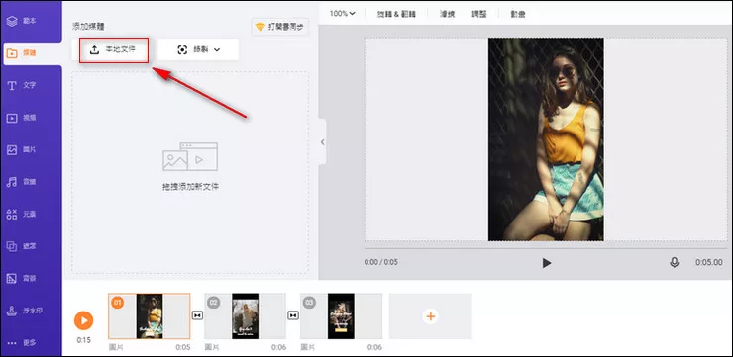Open the Background (背景) sidebar panel
Viewport: 733px width, 357px height.
point(22,279)
